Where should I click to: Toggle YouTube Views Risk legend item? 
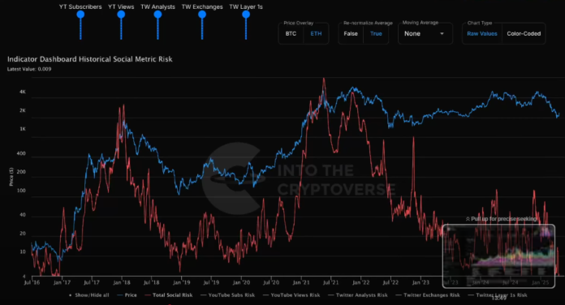coord(291,295)
